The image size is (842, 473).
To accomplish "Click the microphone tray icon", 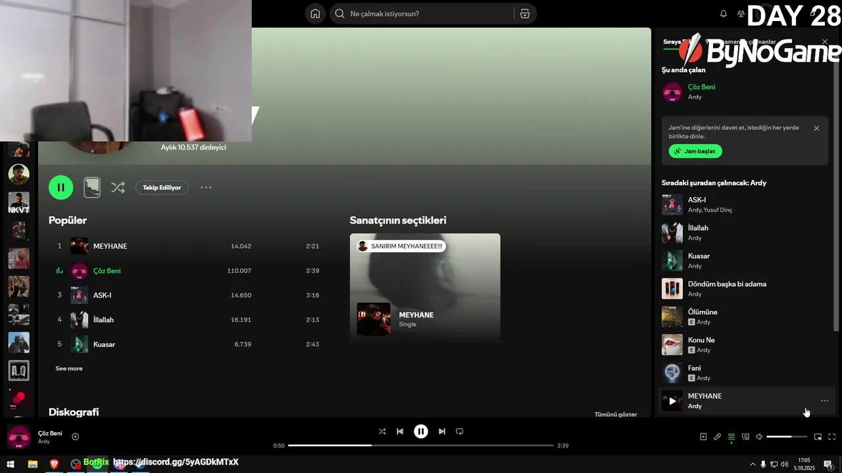I will point(763,464).
